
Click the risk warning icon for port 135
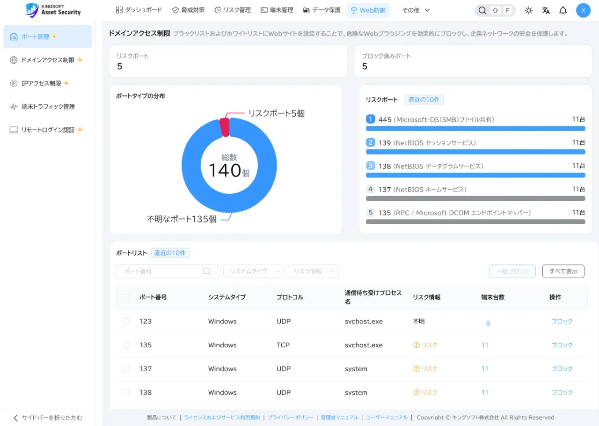pyautogui.click(x=416, y=345)
